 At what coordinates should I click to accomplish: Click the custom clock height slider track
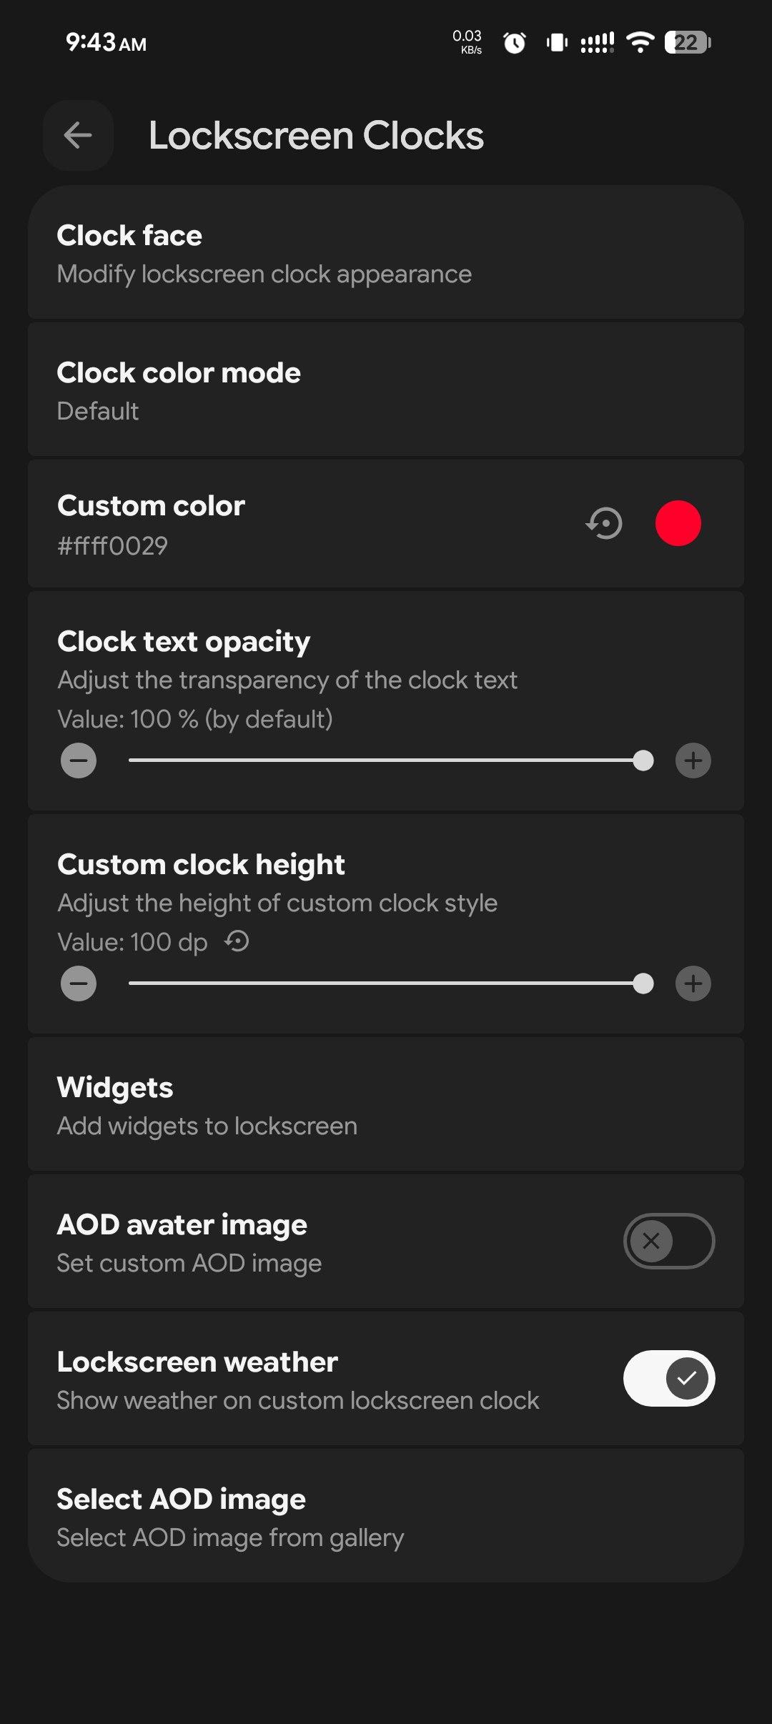point(386,984)
